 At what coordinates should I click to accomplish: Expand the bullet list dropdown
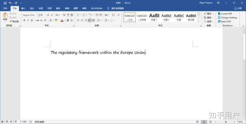coord(81,15)
